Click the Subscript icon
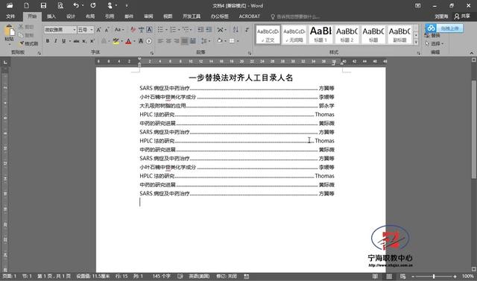Viewport: 477px width, 281px height. pyautogui.click(x=84, y=41)
